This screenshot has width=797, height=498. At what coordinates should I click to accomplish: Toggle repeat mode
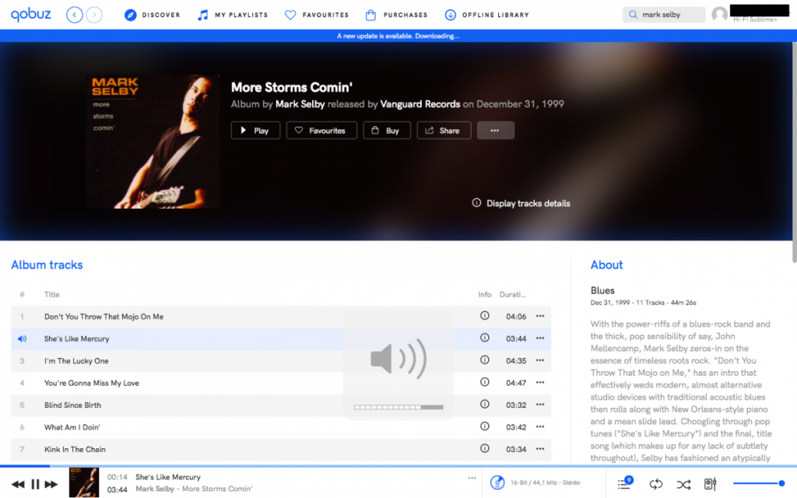[655, 484]
